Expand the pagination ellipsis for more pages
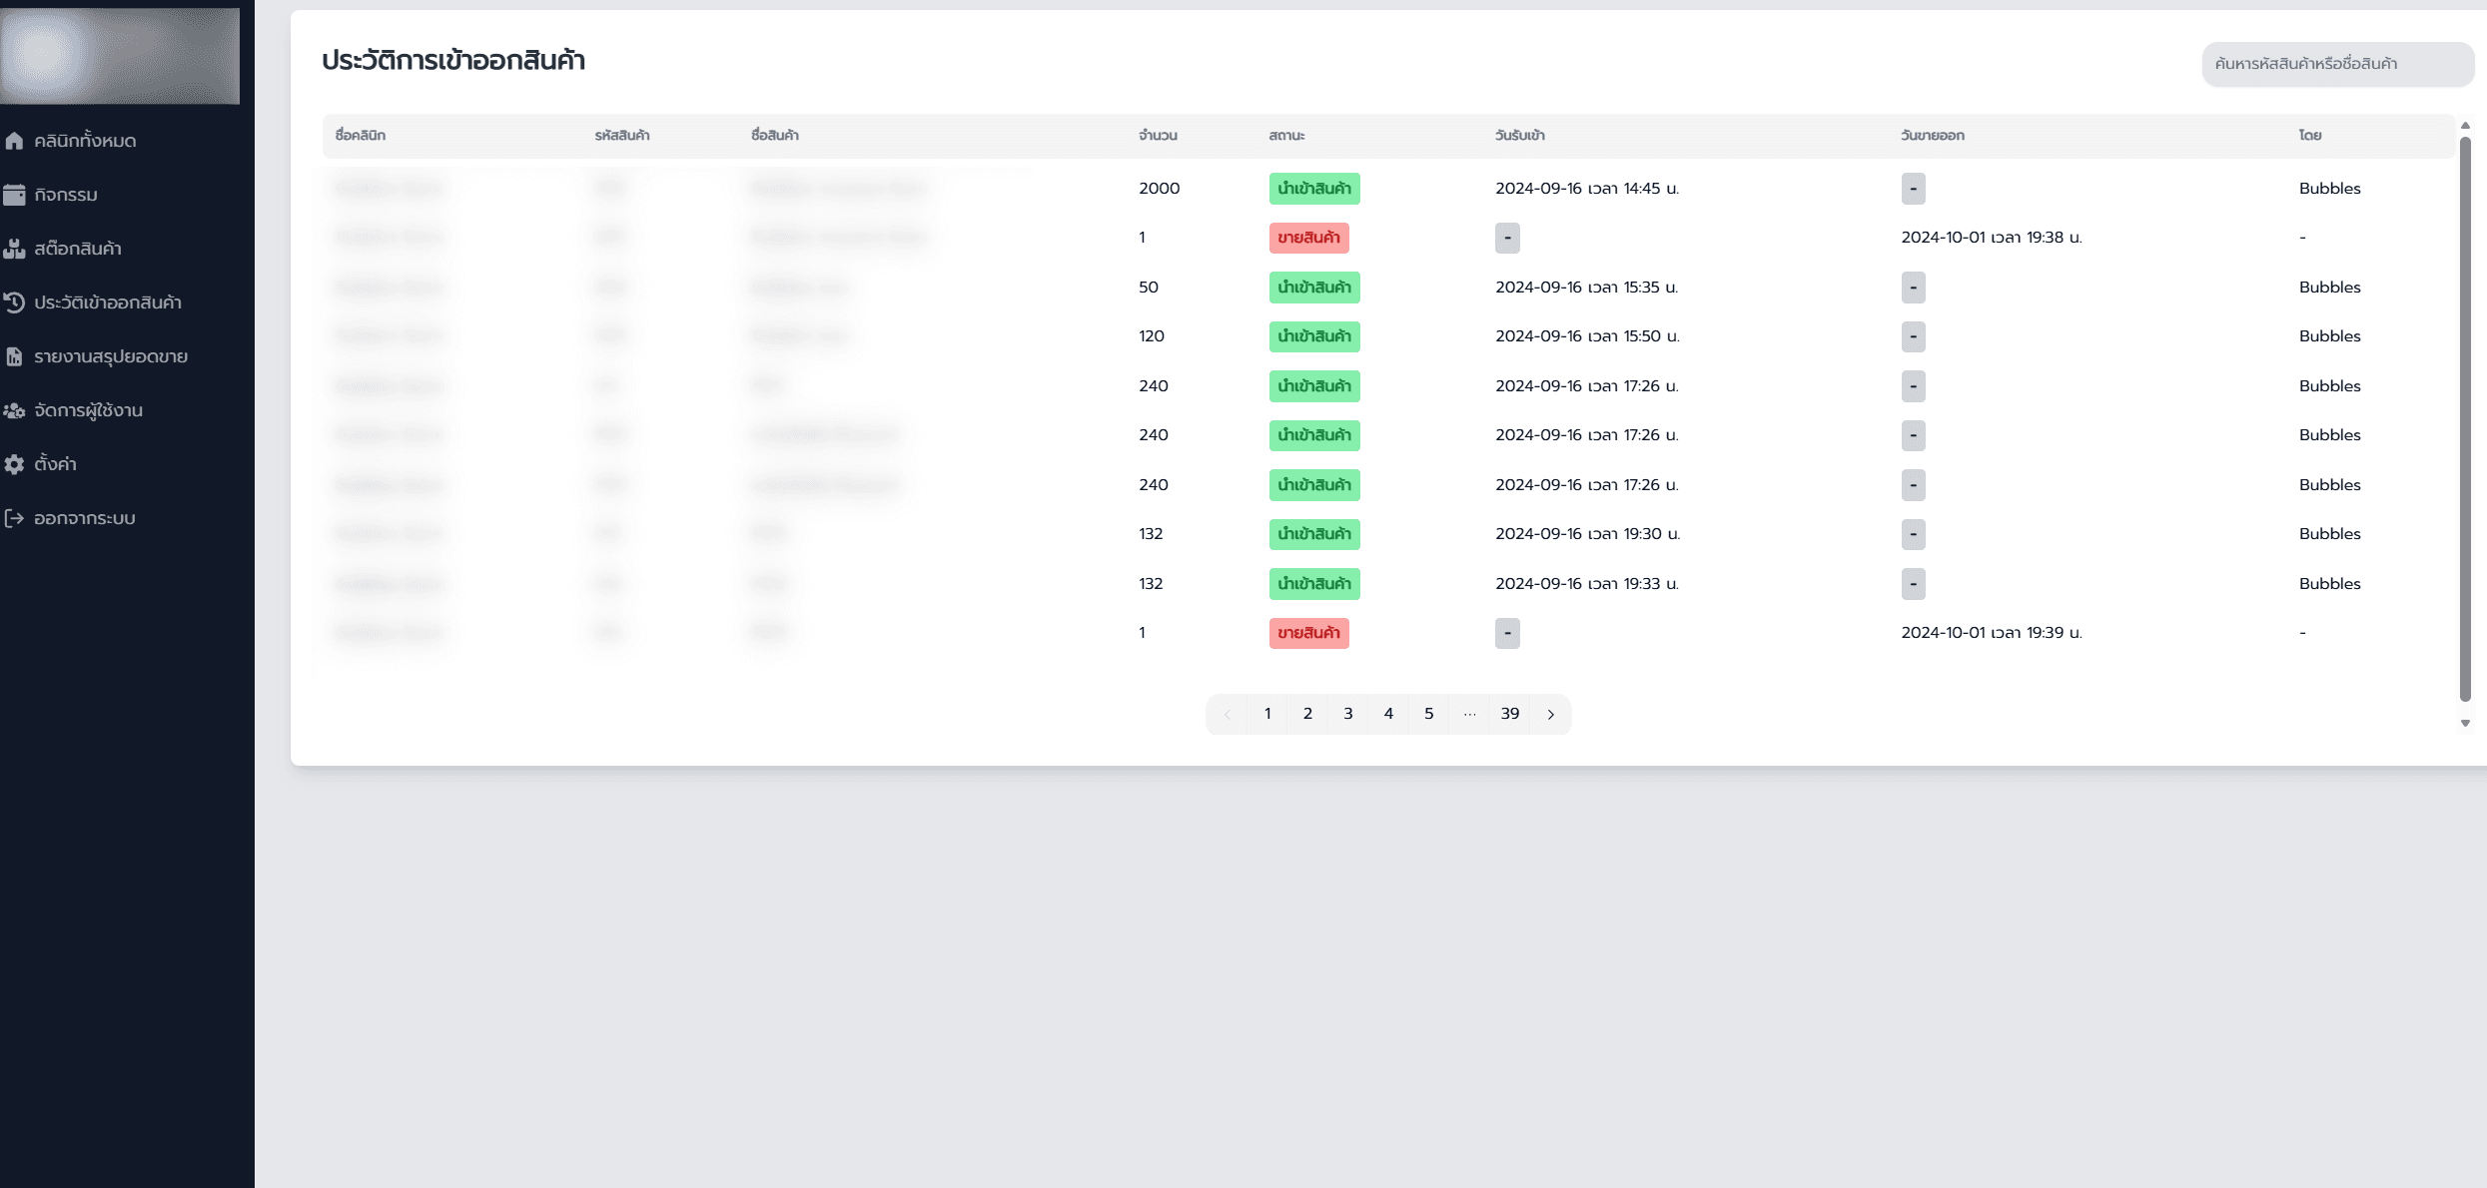This screenshot has width=2487, height=1188. (1469, 714)
